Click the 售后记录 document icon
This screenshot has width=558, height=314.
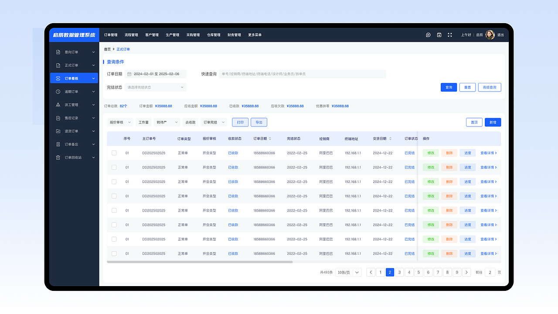(58, 118)
